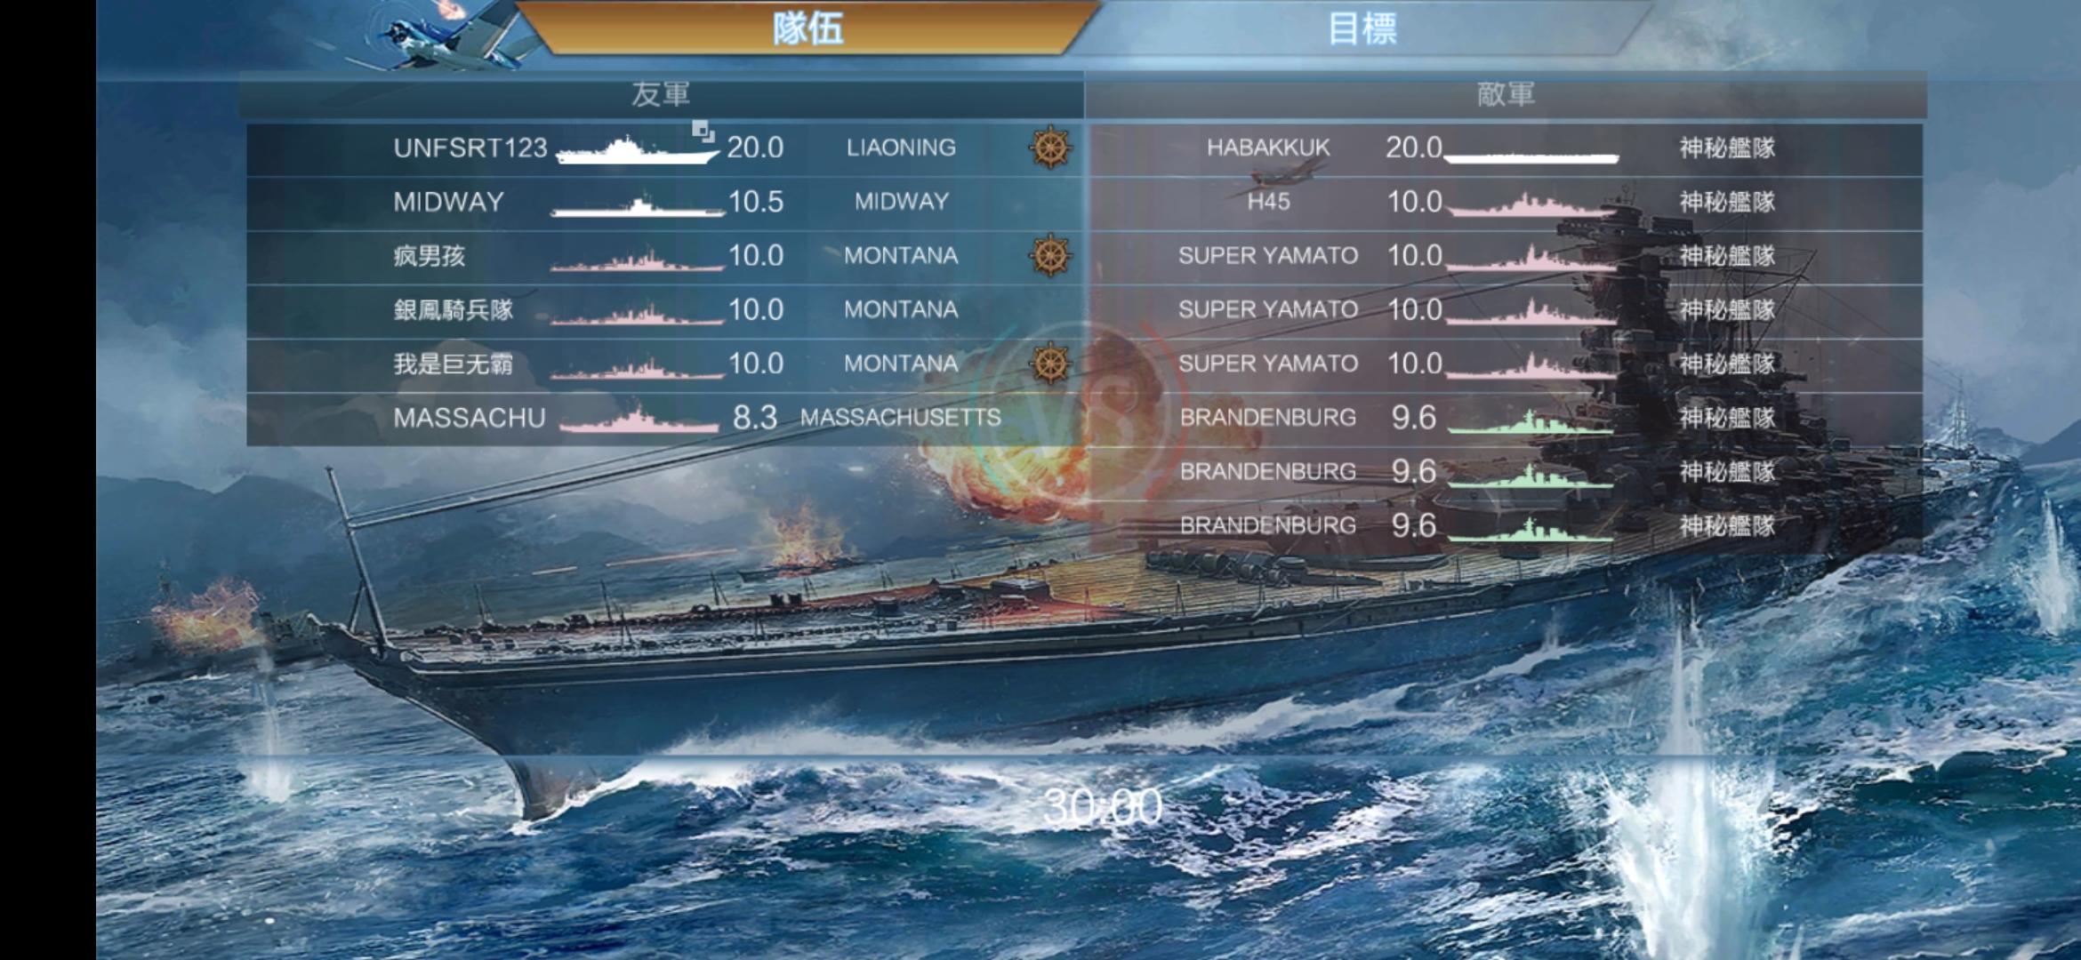The image size is (2081, 960).
Task: Click the ship wheel icon in 疯男孩 row
Action: tap(1050, 256)
